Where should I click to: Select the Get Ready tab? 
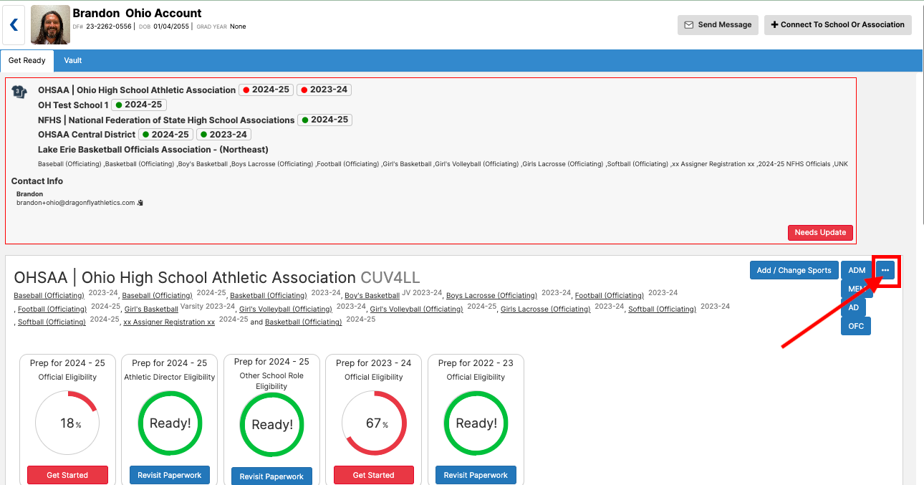[27, 61]
